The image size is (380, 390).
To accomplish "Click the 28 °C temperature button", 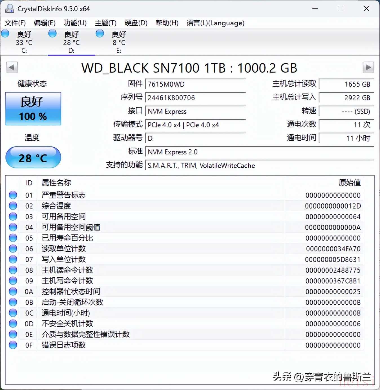I will pos(33,158).
